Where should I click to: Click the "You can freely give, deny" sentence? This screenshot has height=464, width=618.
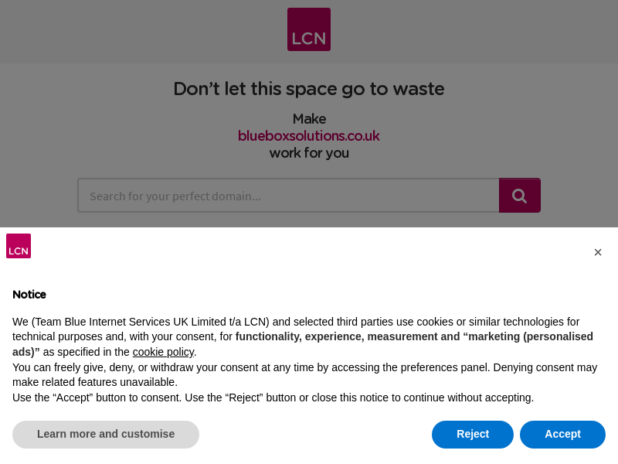pos(154,367)
